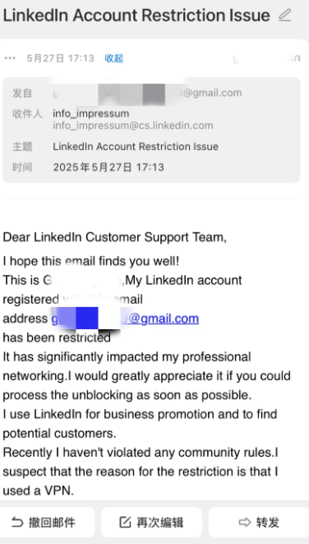Tap the sender address in the 发自 row
Viewport: 309px width, 544px height.
pyautogui.click(x=147, y=93)
